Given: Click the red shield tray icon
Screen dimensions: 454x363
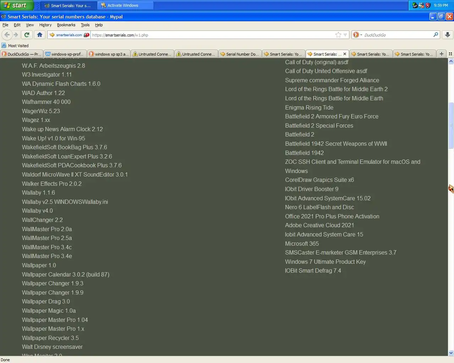Looking at the screenshot, I should [428, 5].
